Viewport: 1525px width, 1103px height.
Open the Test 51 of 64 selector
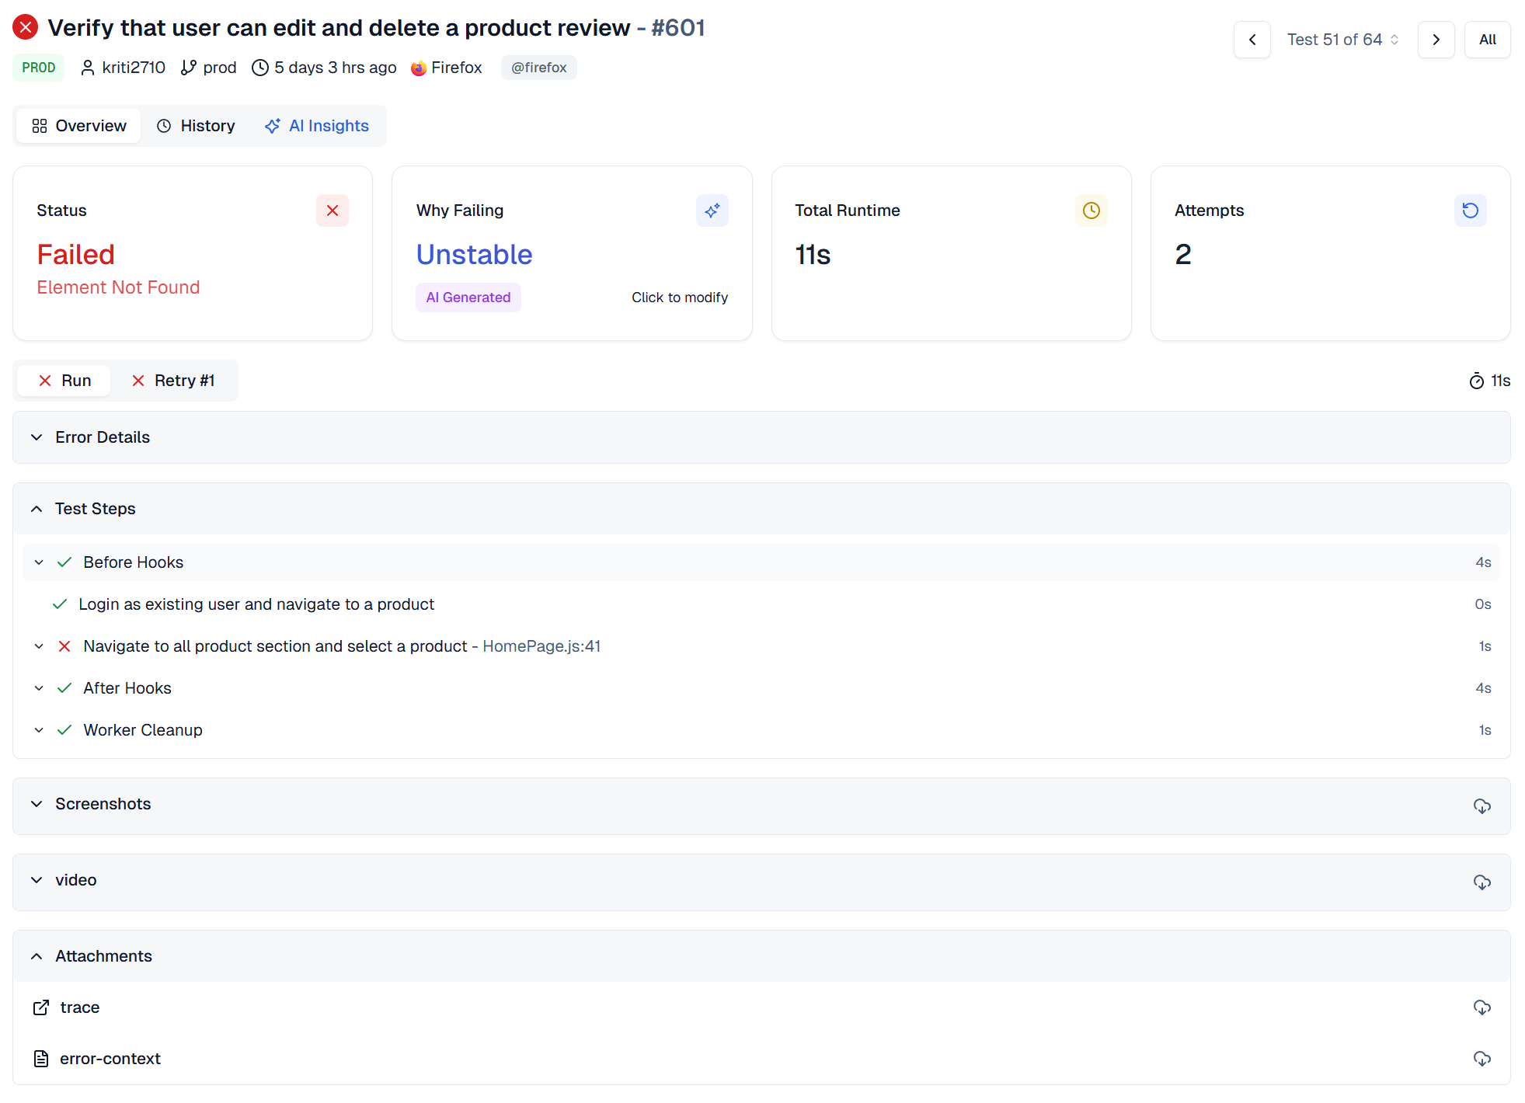[x=1343, y=40]
